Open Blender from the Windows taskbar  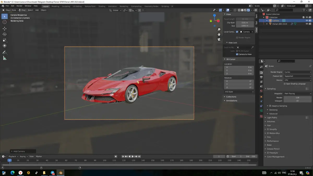coord(61,173)
